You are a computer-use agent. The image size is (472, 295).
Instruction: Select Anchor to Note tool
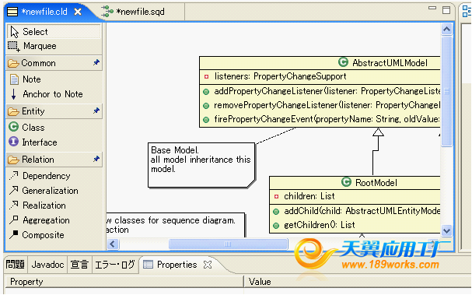[54, 94]
